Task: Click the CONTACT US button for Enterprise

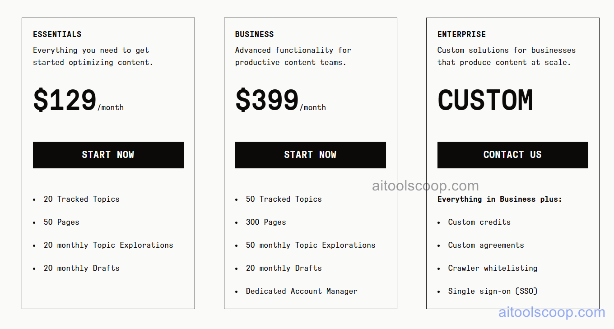Action: (x=512, y=155)
